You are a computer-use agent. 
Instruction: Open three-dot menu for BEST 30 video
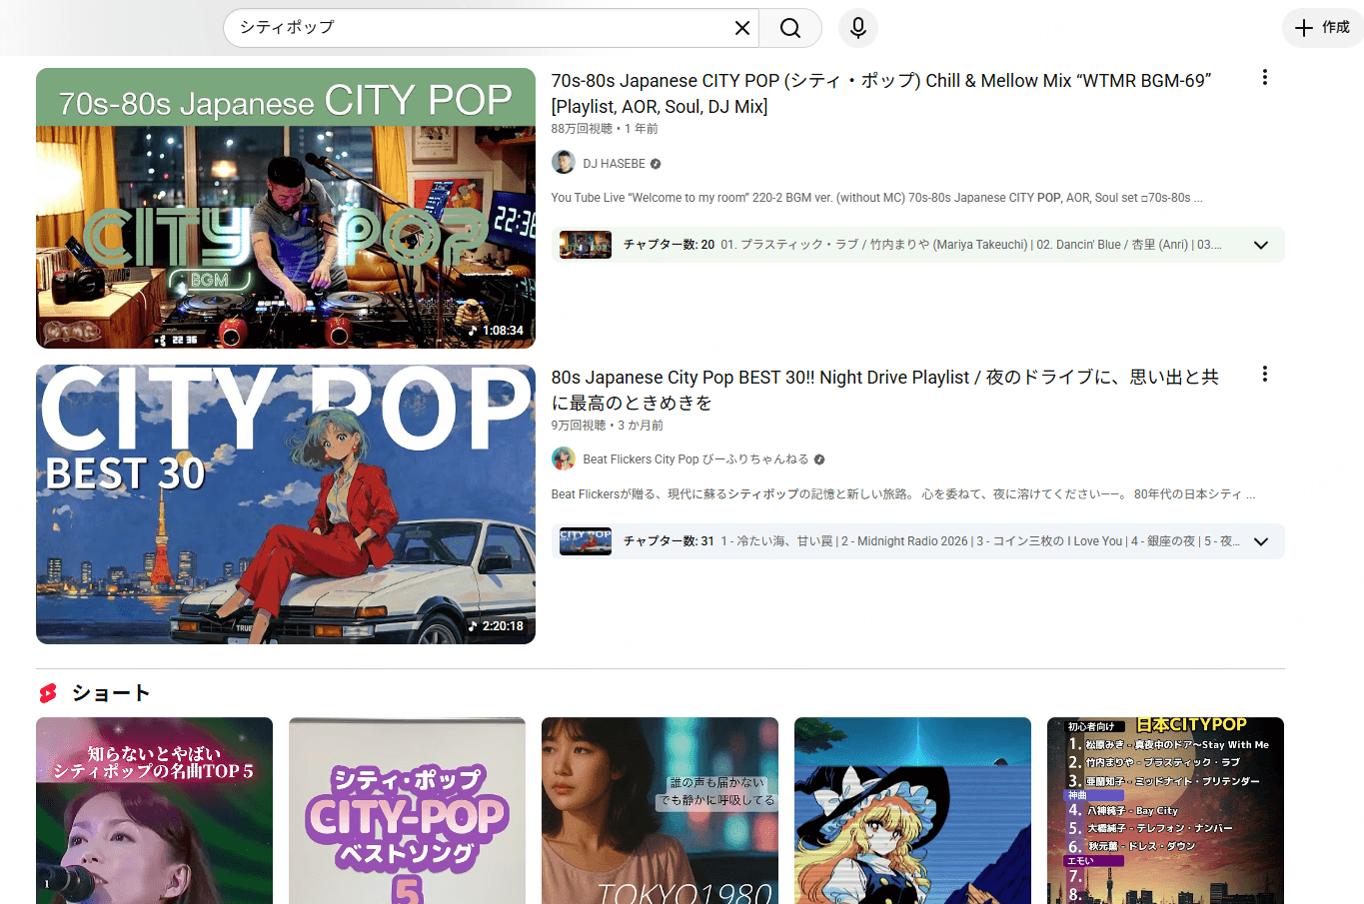(x=1265, y=374)
